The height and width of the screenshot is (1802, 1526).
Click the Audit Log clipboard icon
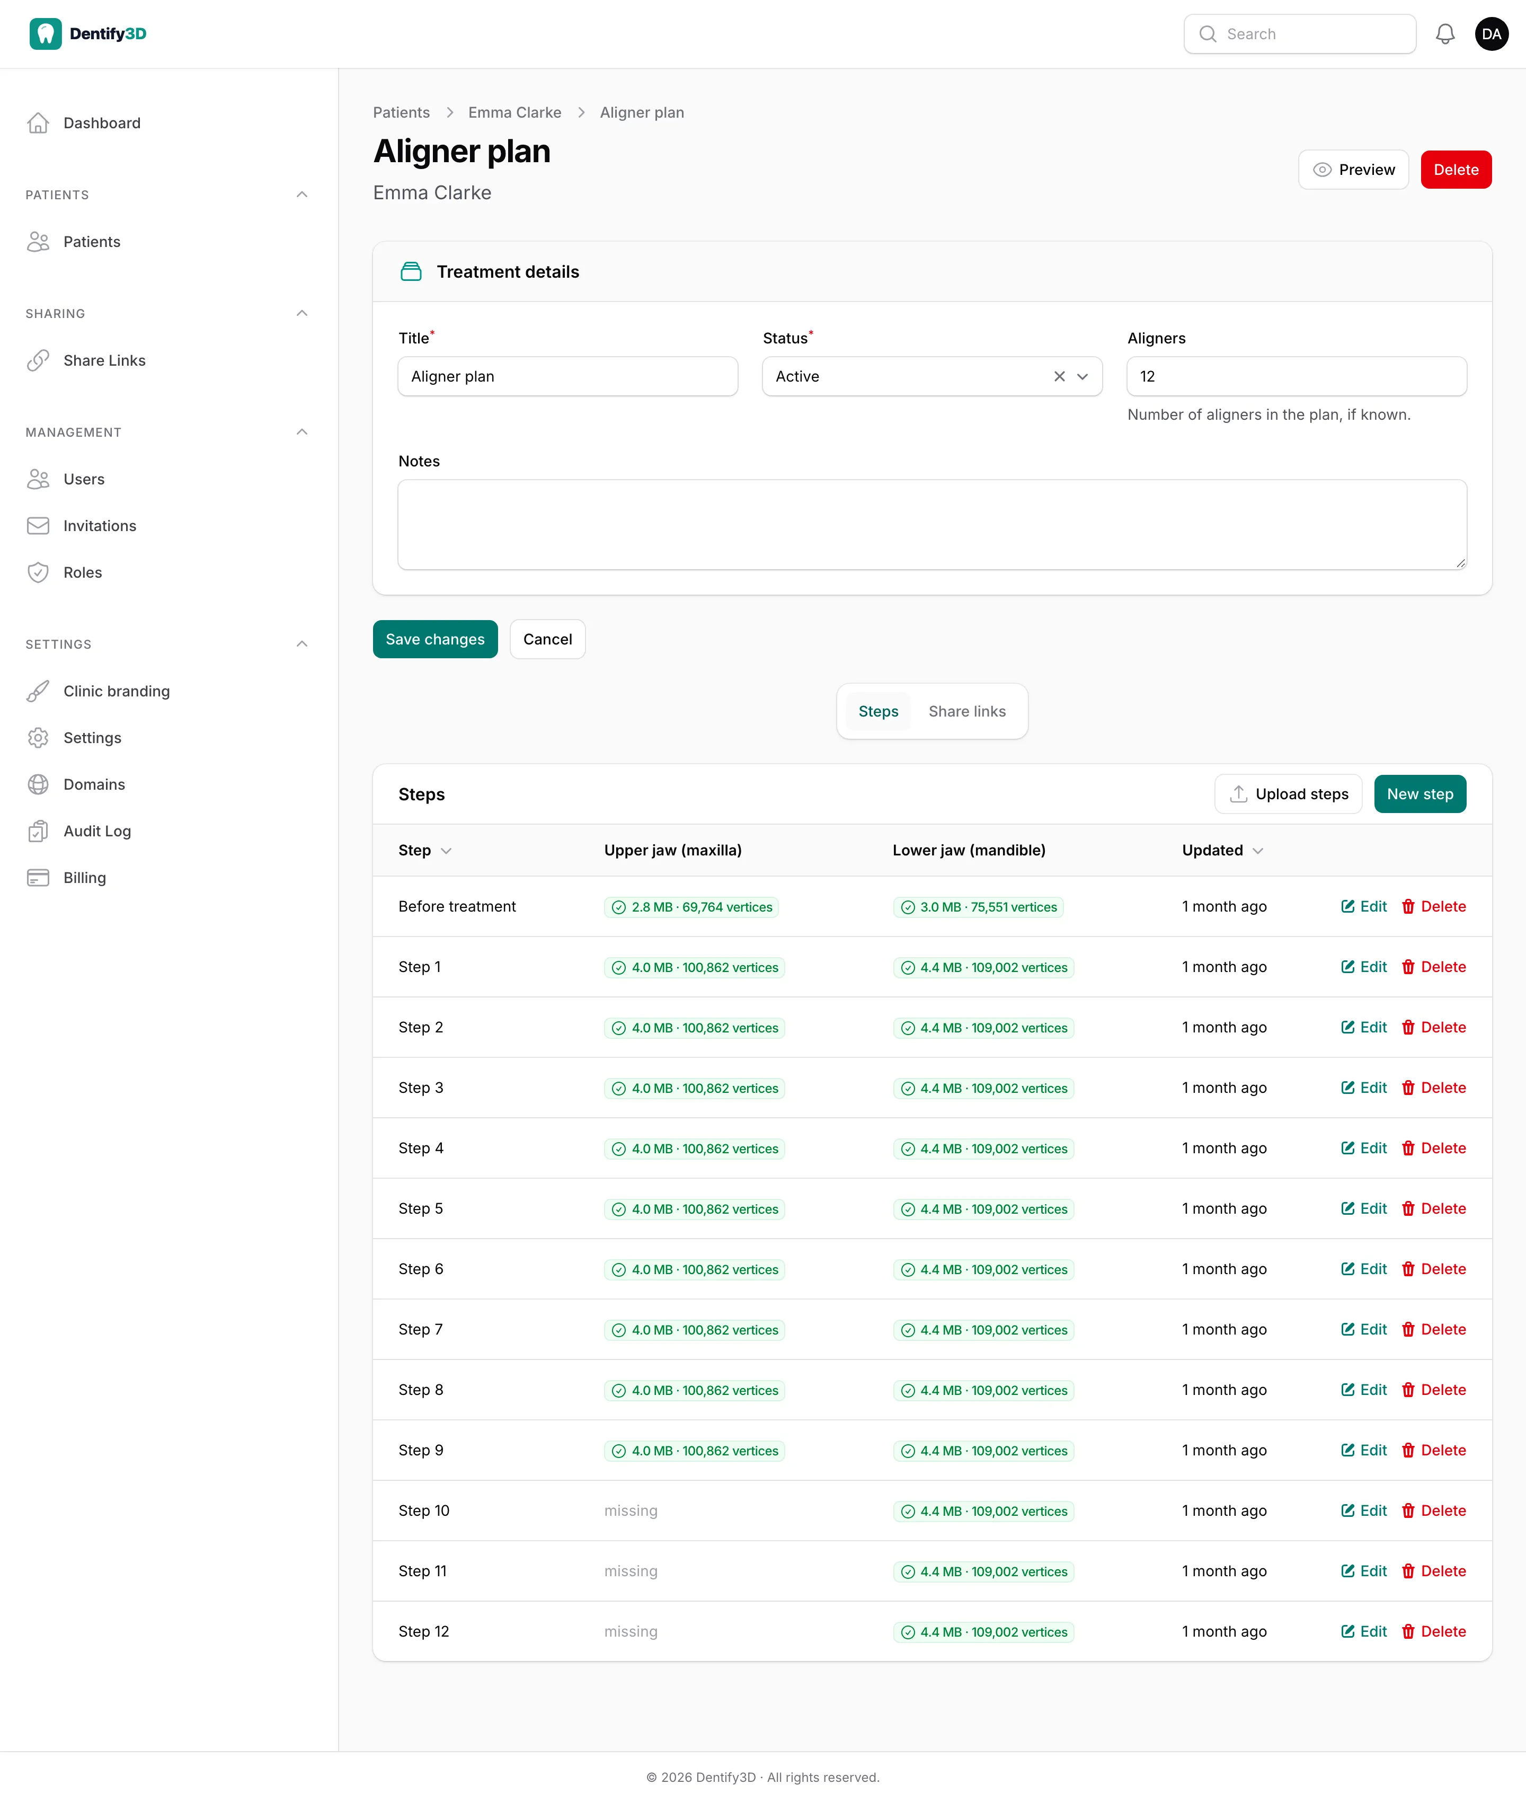[38, 831]
